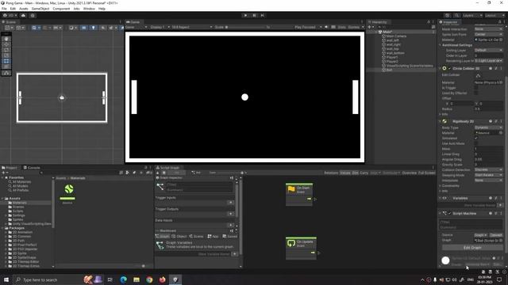Click the custom editor tools icon in Scene

[x=6, y=73]
